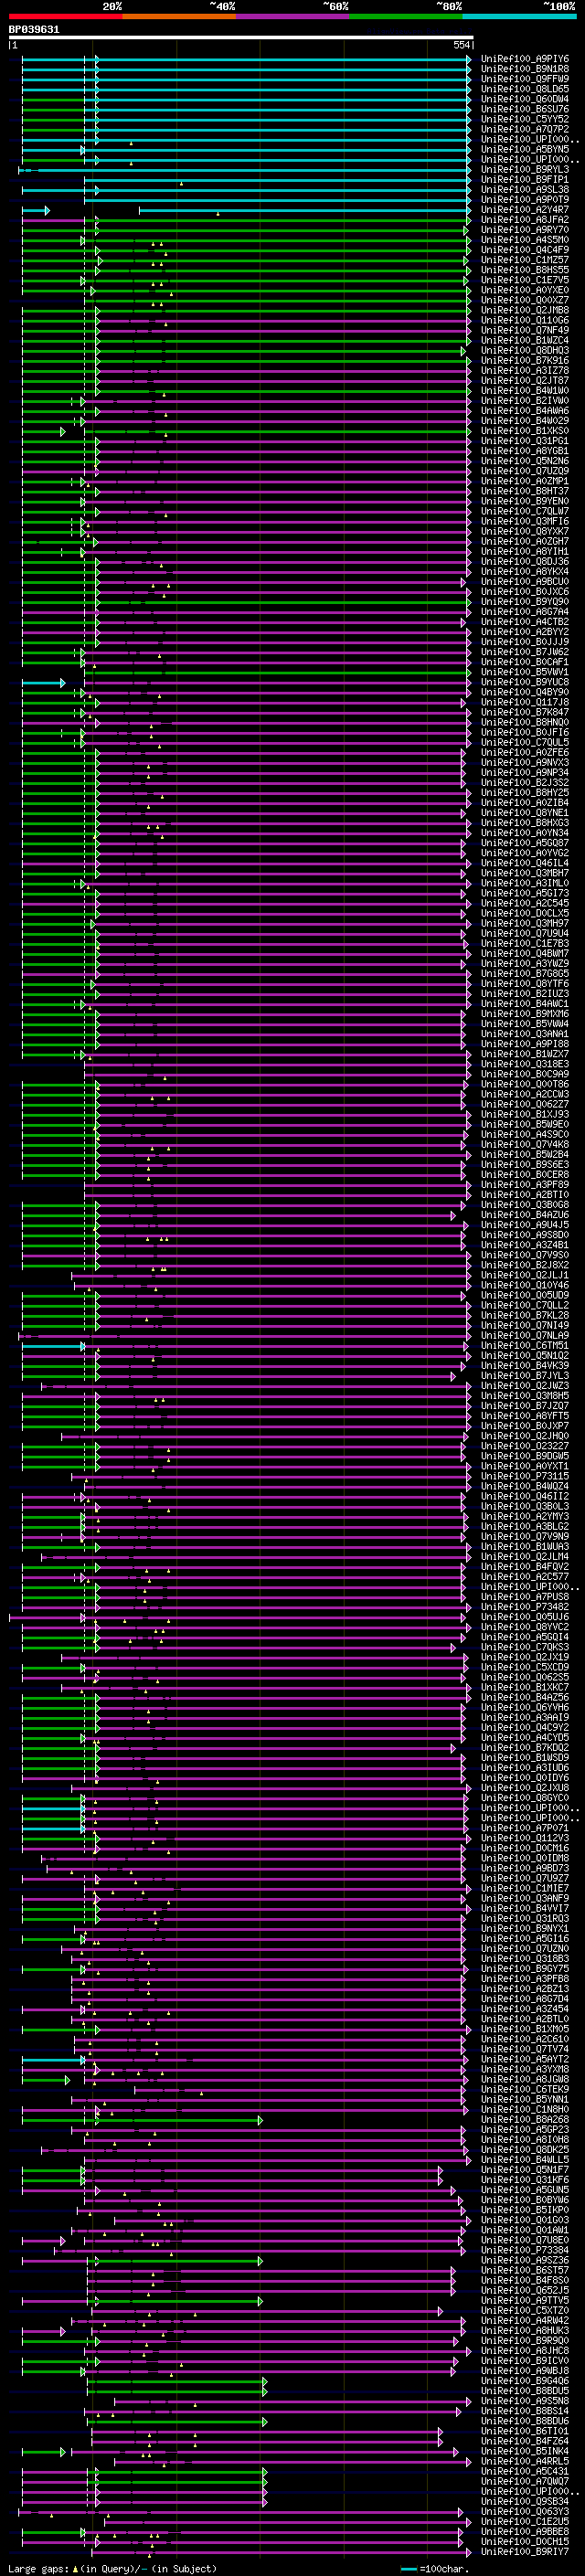Select hit label UniRef100_Q31PG1
The height and width of the screenshot is (2576, 585).
(x=524, y=441)
